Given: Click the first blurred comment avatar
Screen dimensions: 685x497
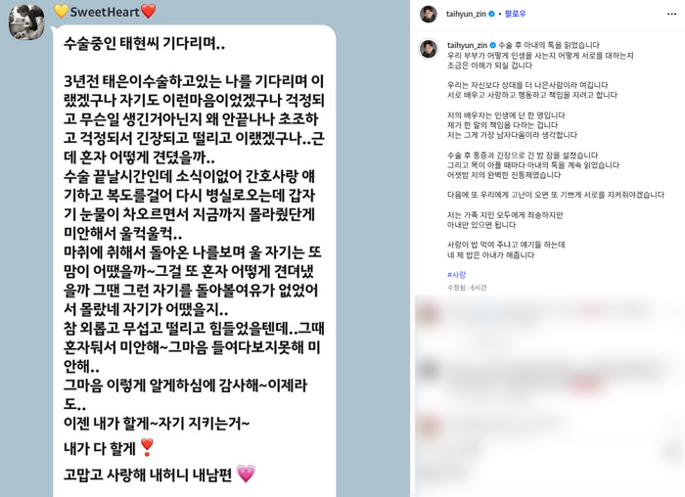Looking at the screenshot, I should click(429, 314).
